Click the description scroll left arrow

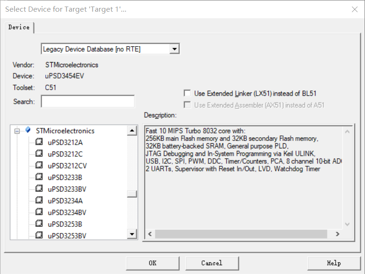tap(150, 234)
